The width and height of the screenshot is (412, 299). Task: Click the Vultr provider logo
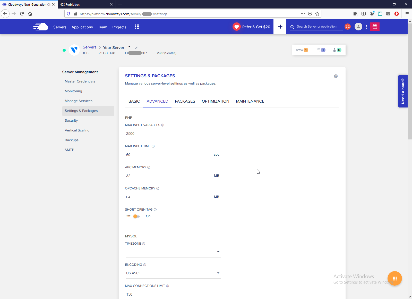(x=74, y=50)
